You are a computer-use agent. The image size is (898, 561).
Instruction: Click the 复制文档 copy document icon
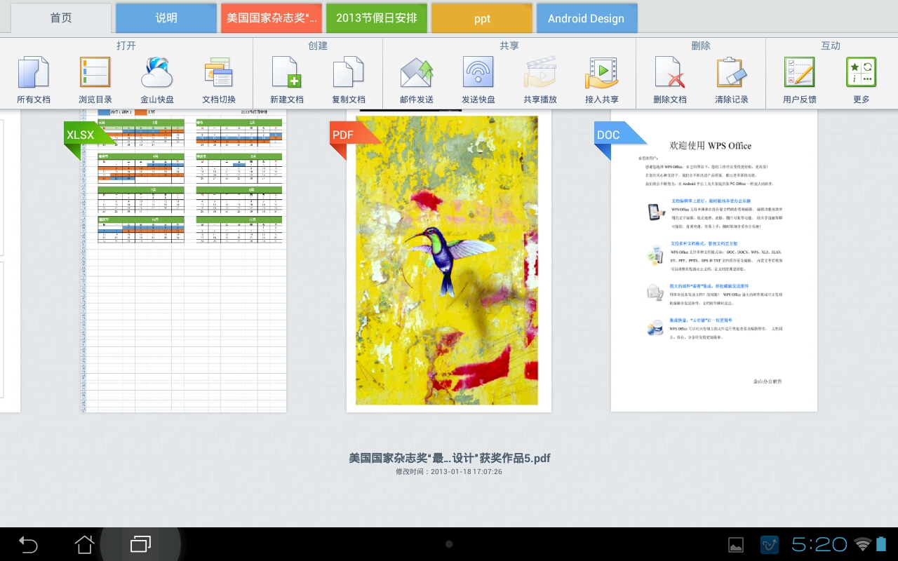pyautogui.click(x=349, y=72)
